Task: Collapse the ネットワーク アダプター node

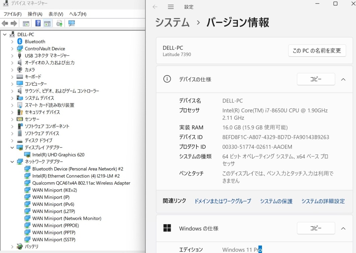Action: pyautogui.click(x=12, y=162)
